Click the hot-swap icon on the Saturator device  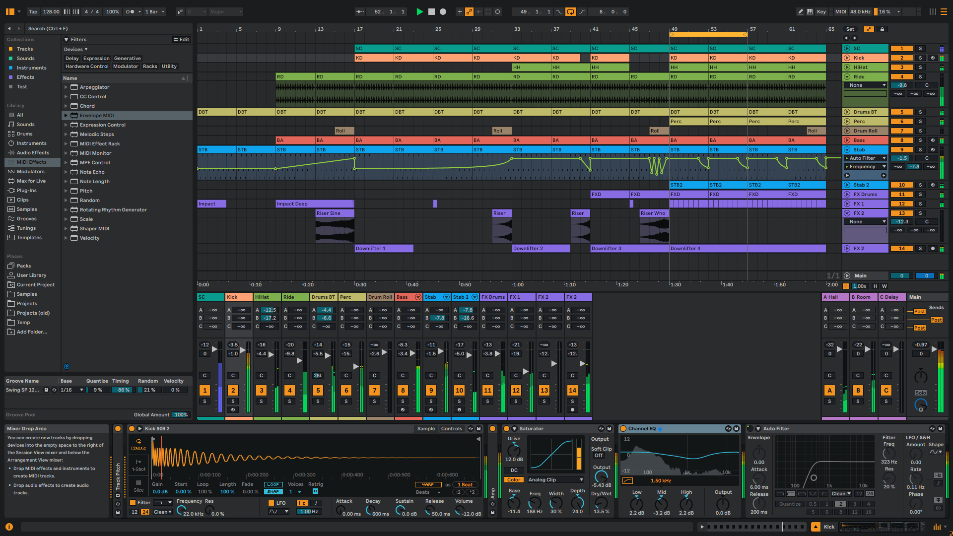[x=601, y=428]
